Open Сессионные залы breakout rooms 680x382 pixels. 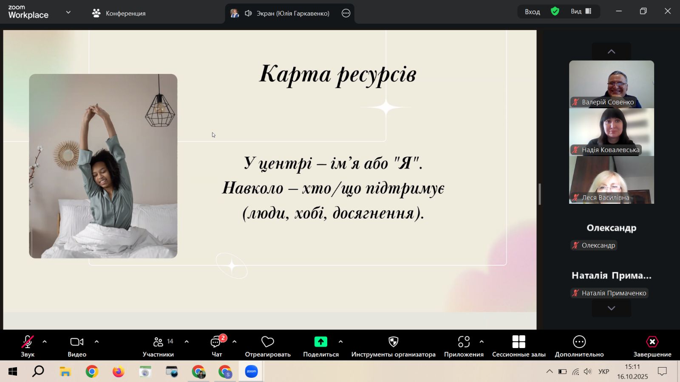point(518,342)
